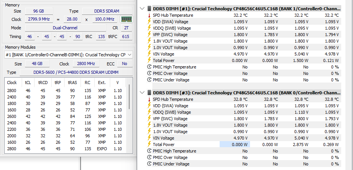
Task: Click DIMM #3 PMIC Under Voltage clock icon
Action: pos(149,164)
